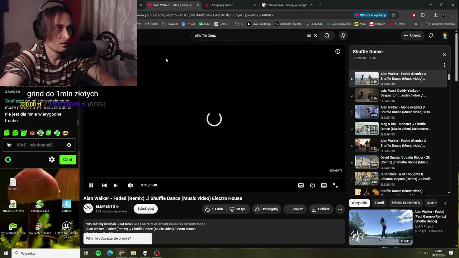459x258 pixels.
Task: Open the browser extensions puzzle icon
Action: 423,15
